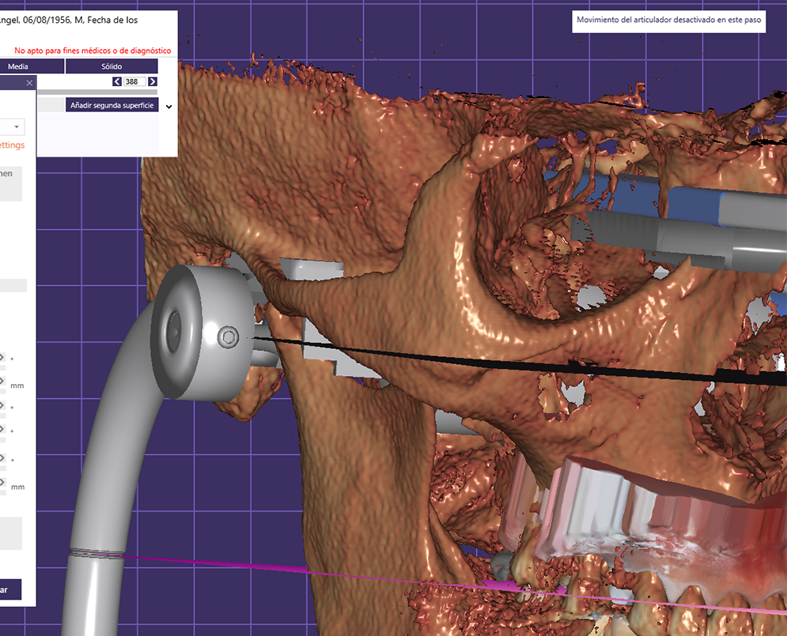
Task: Click right arrow to increase the 388 value
Action: (151, 81)
